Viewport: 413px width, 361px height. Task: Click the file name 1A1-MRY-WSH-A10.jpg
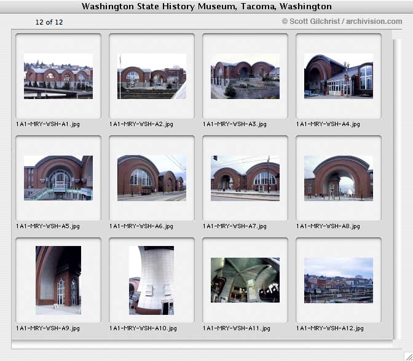click(143, 328)
